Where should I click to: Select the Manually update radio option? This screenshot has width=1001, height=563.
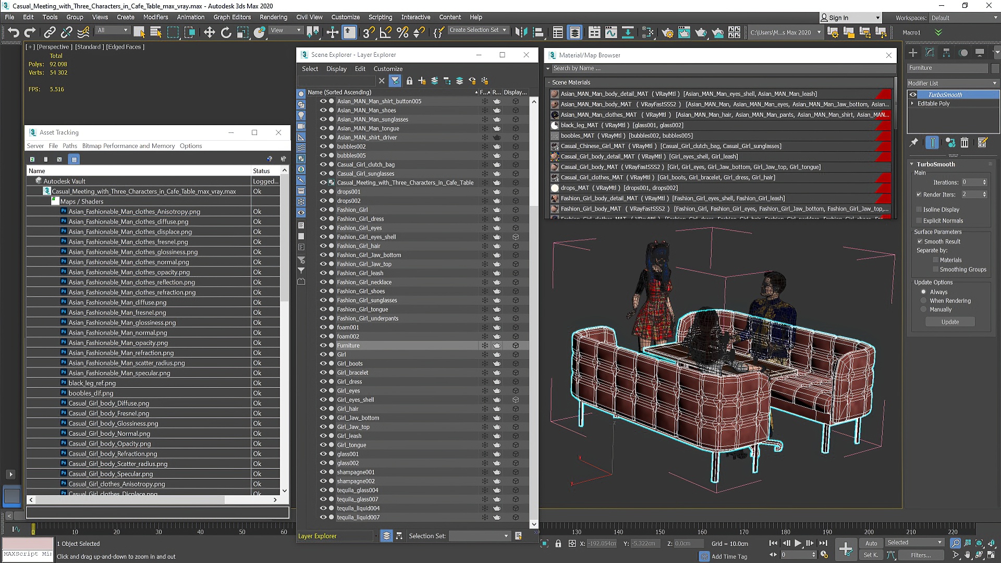[x=923, y=310]
